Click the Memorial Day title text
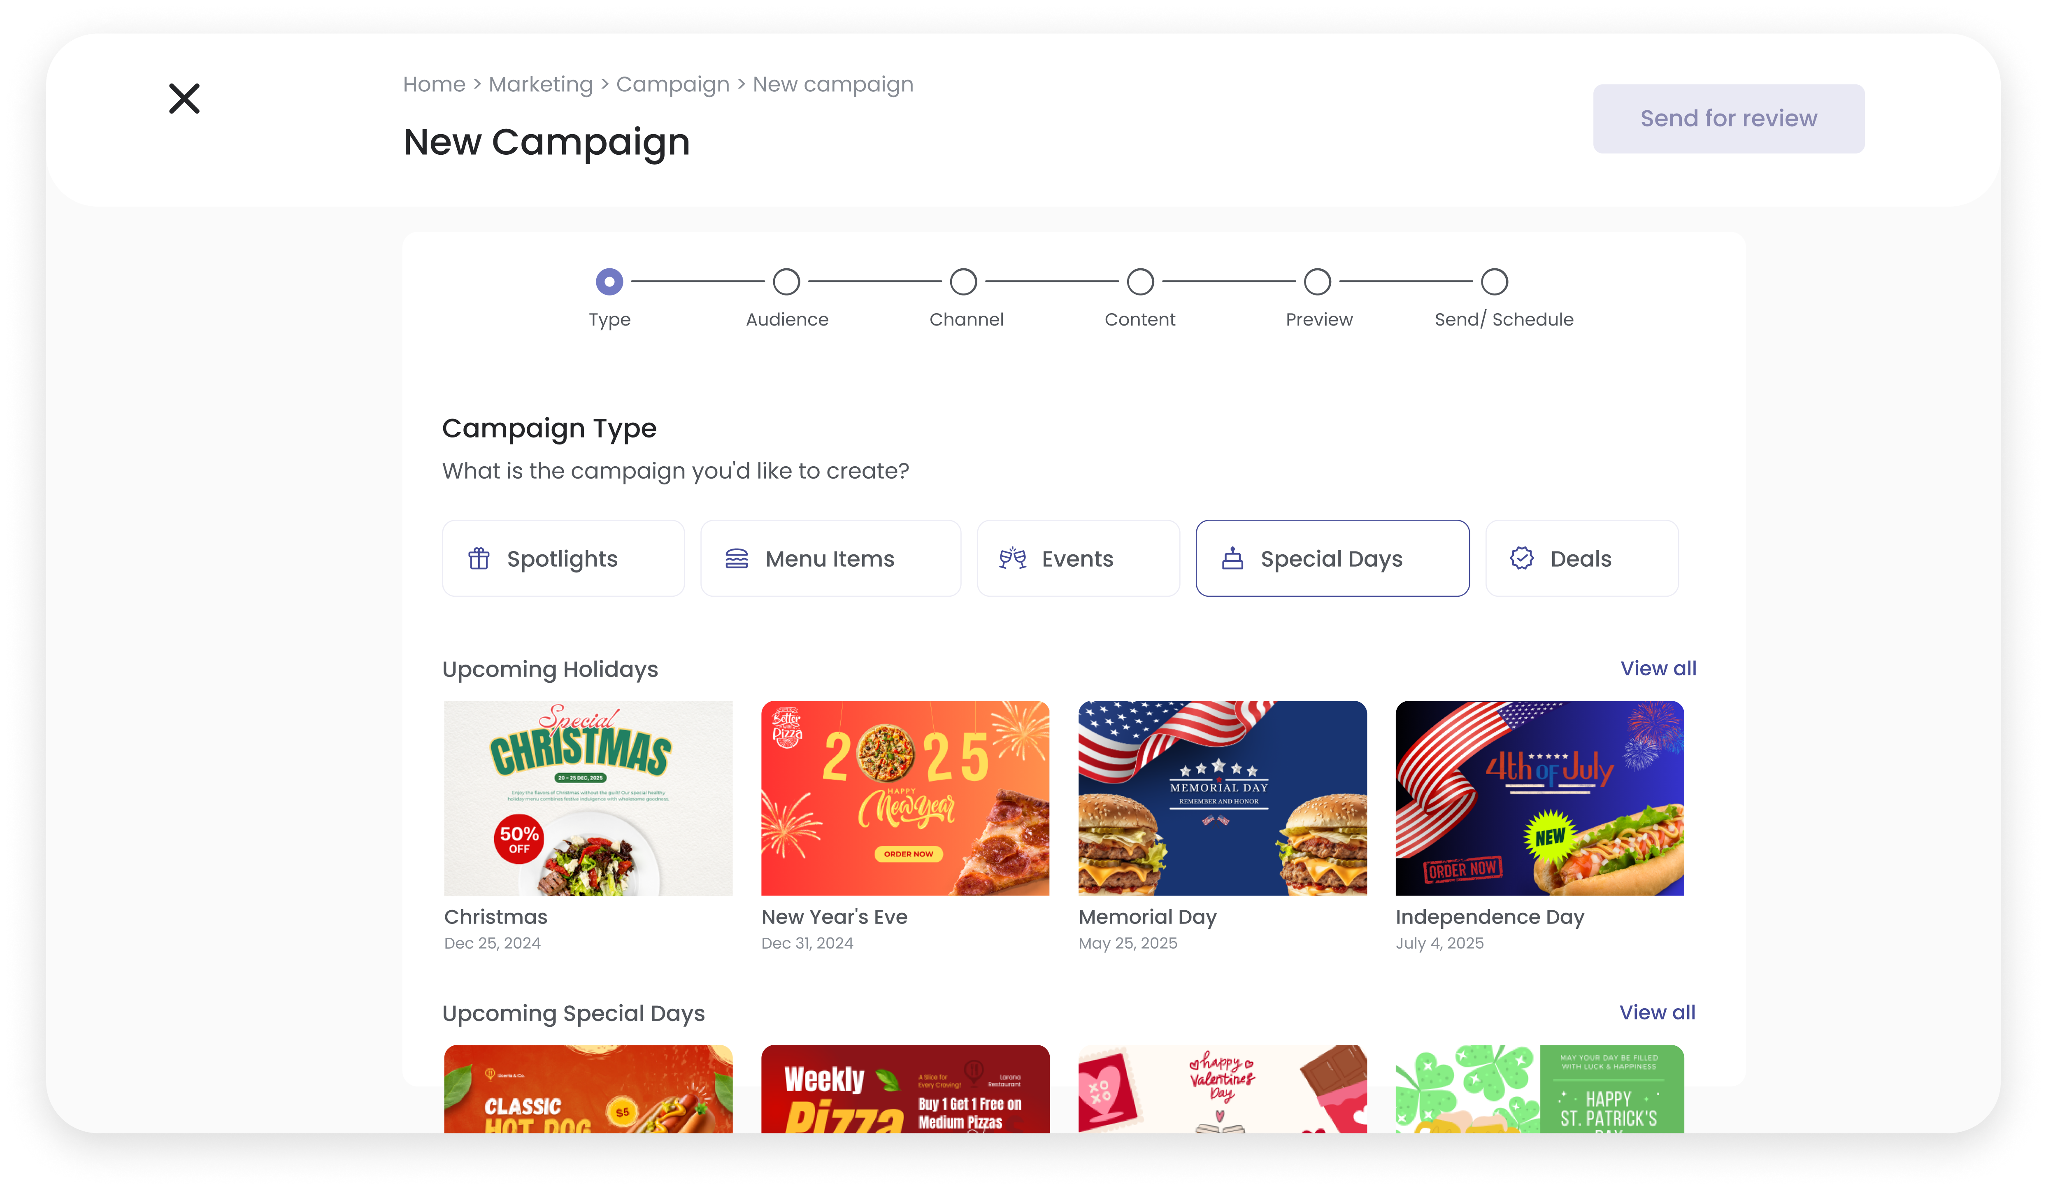This screenshot has width=2046, height=1191. click(x=1147, y=917)
